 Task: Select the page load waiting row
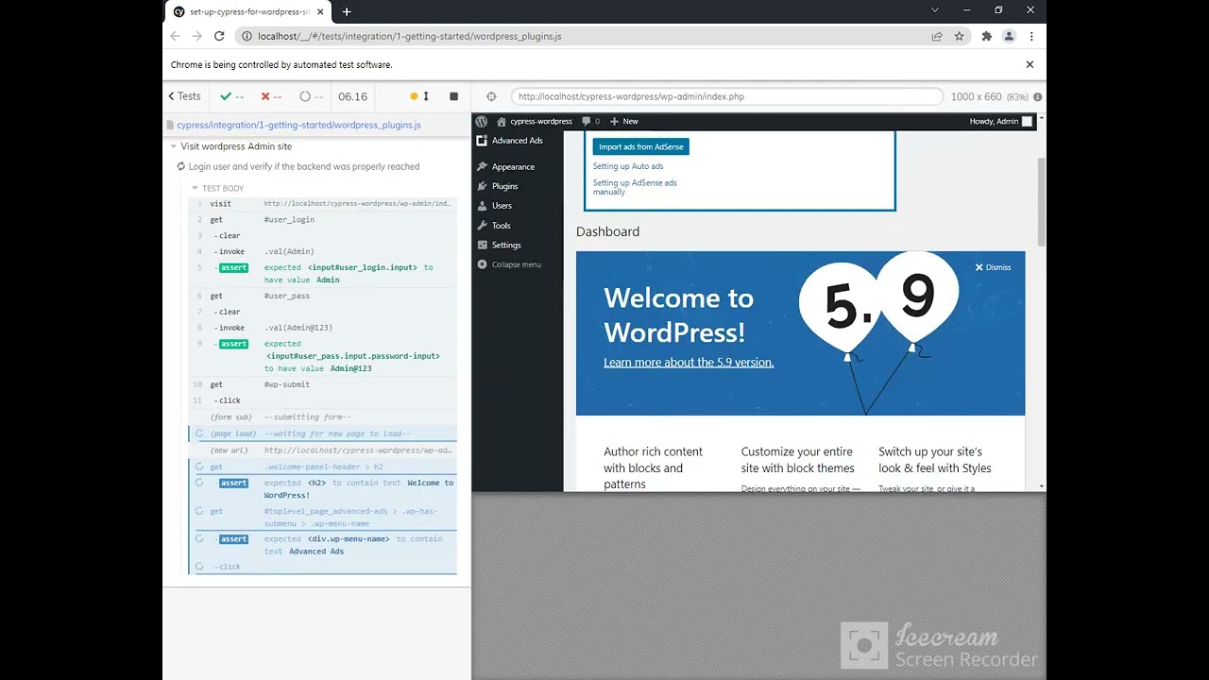322,433
